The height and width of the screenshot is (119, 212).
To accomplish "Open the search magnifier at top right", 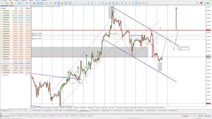I will point(197,3).
